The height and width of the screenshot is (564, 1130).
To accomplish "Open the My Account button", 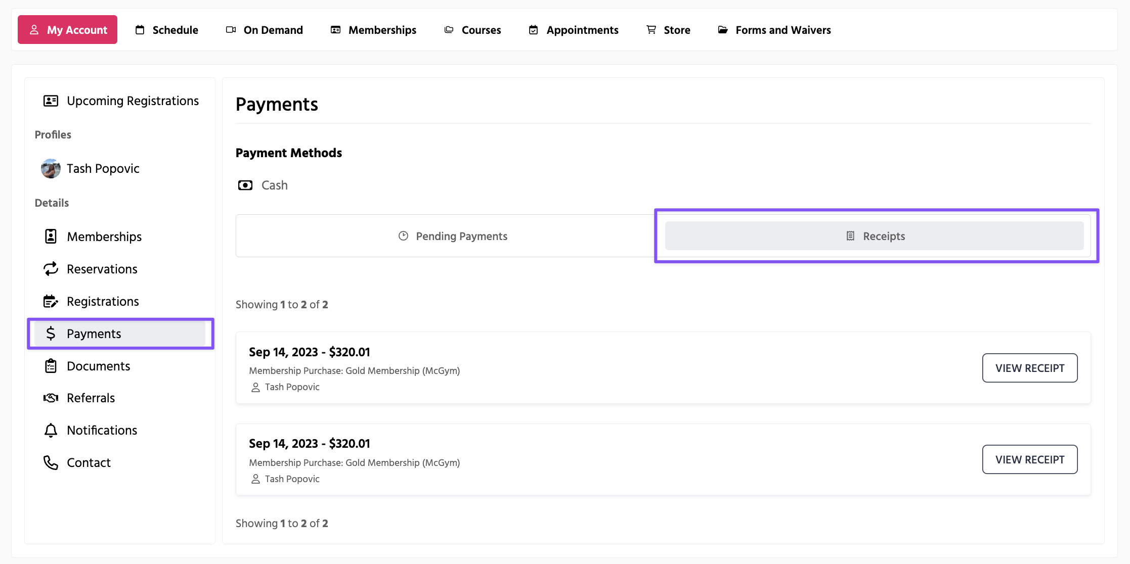I will click(x=68, y=30).
